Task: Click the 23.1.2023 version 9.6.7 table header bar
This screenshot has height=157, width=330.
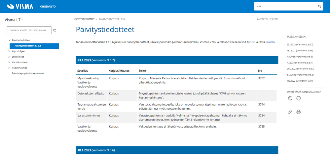Action: tap(177, 60)
